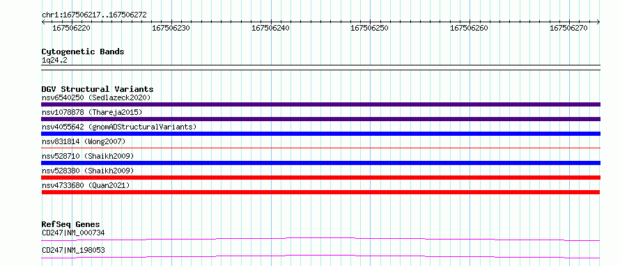The width and height of the screenshot is (620, 266).
Task: Click the purple bar under nsv6540250
Action: coord(320,104)
